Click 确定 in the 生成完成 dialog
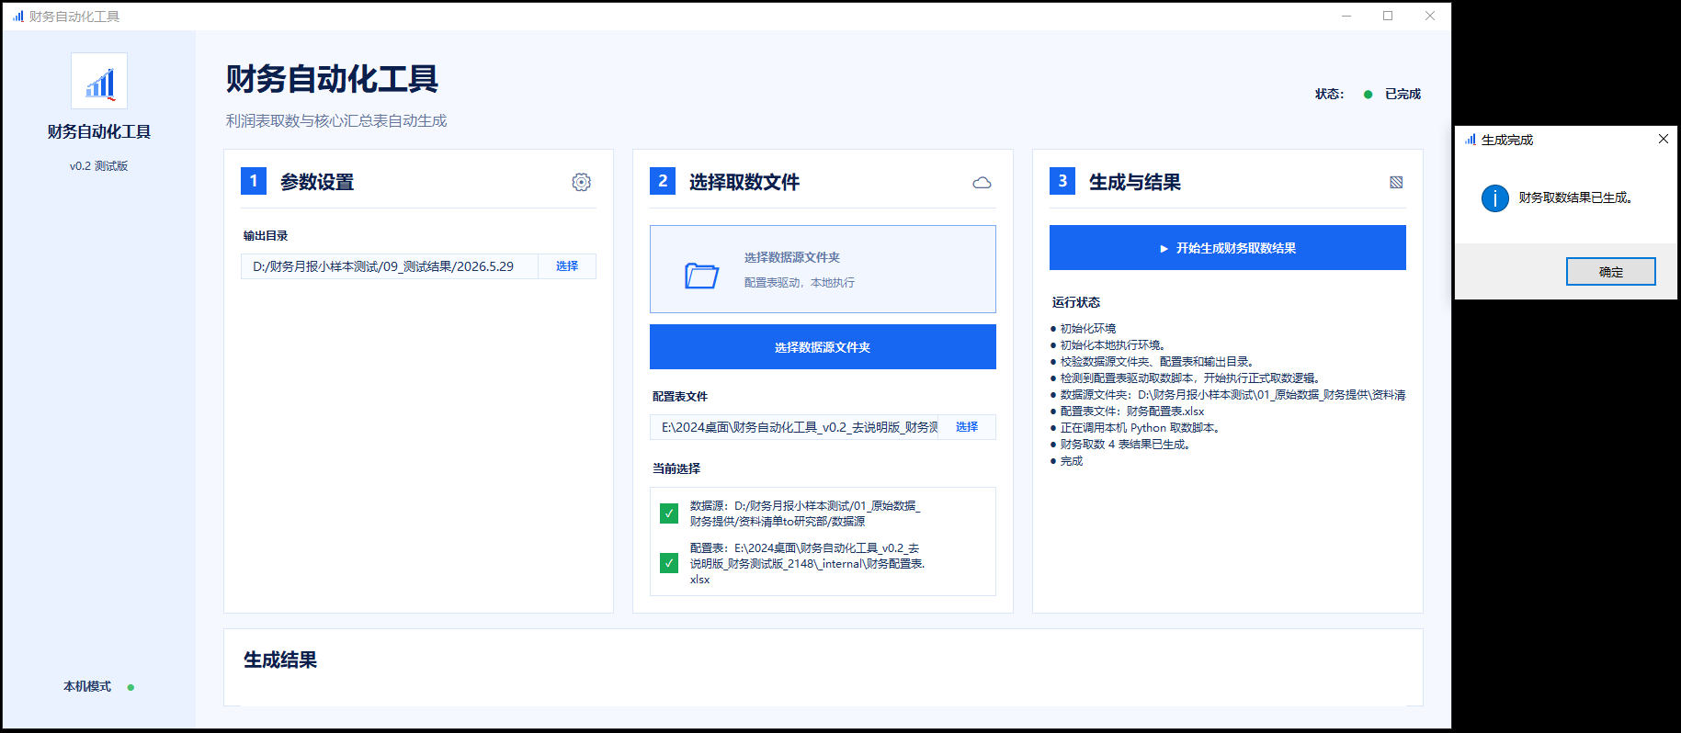 (x=1611, y=272)
